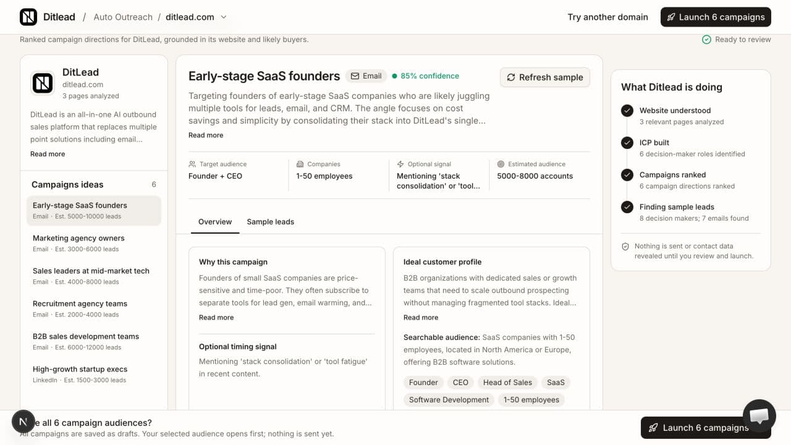Click the Optional signal lightning icon
Screen dimensions: 791x445
point(400,164)
